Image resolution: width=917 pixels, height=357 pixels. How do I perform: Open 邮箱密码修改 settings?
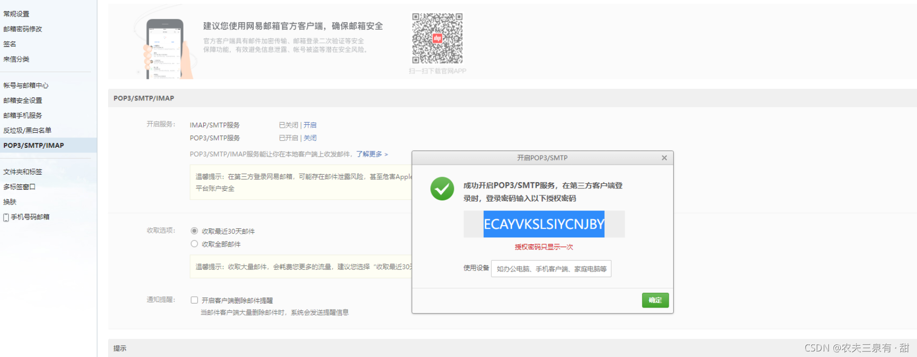point(23,29)
